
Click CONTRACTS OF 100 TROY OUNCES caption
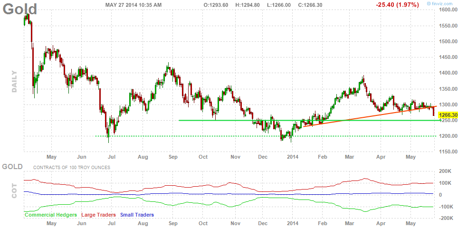point(72,168)
